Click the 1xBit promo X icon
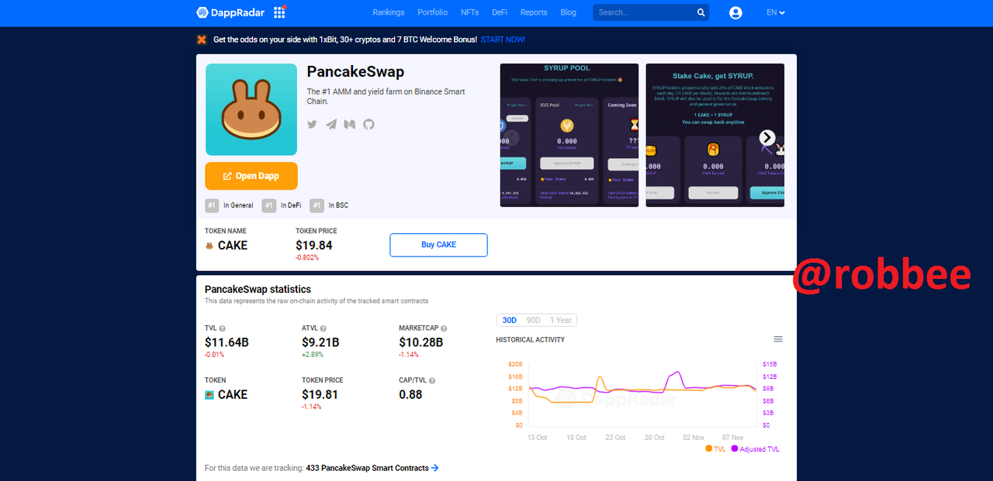993x481 pixels. (x=202, y=40)
